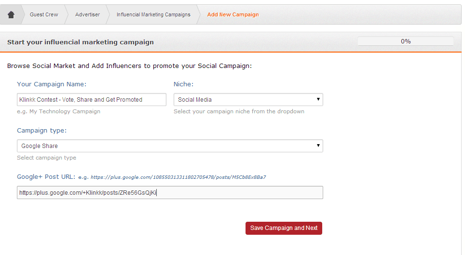Click the Campaign type label
465x255 pixels.
point(42,131)
